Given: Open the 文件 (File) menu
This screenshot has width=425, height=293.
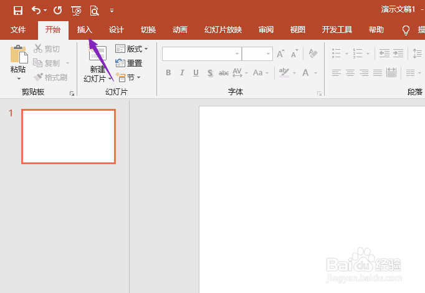Looking at the screenshot, I should [x=18, y=29].
